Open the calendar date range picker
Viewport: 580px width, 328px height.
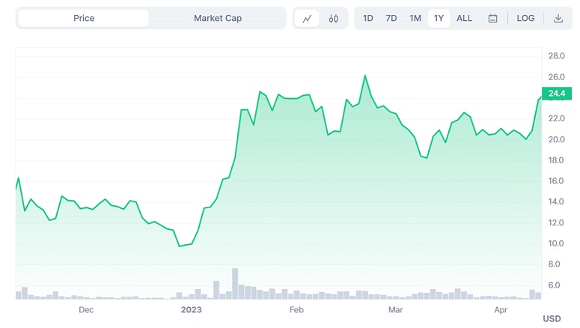pos(492,19)
